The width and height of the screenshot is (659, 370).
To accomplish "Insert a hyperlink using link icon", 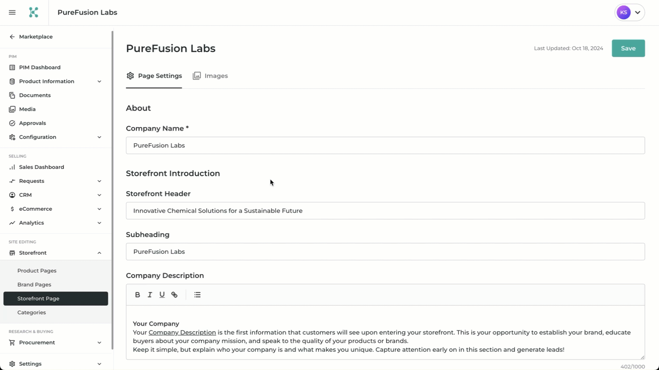I will 174,295.
